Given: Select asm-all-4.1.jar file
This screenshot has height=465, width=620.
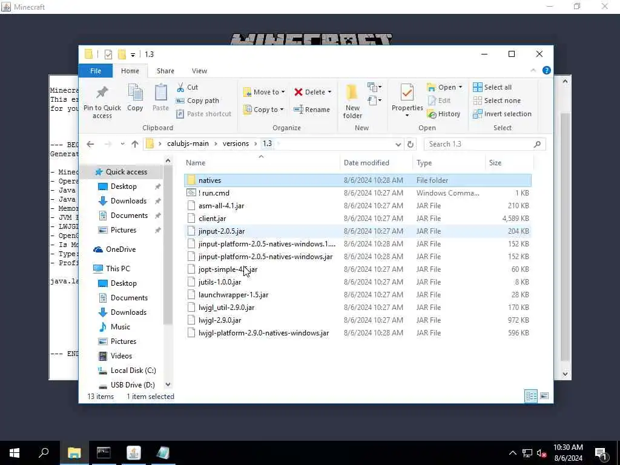Looking at the screenshot, I should [x=357, y=206].
